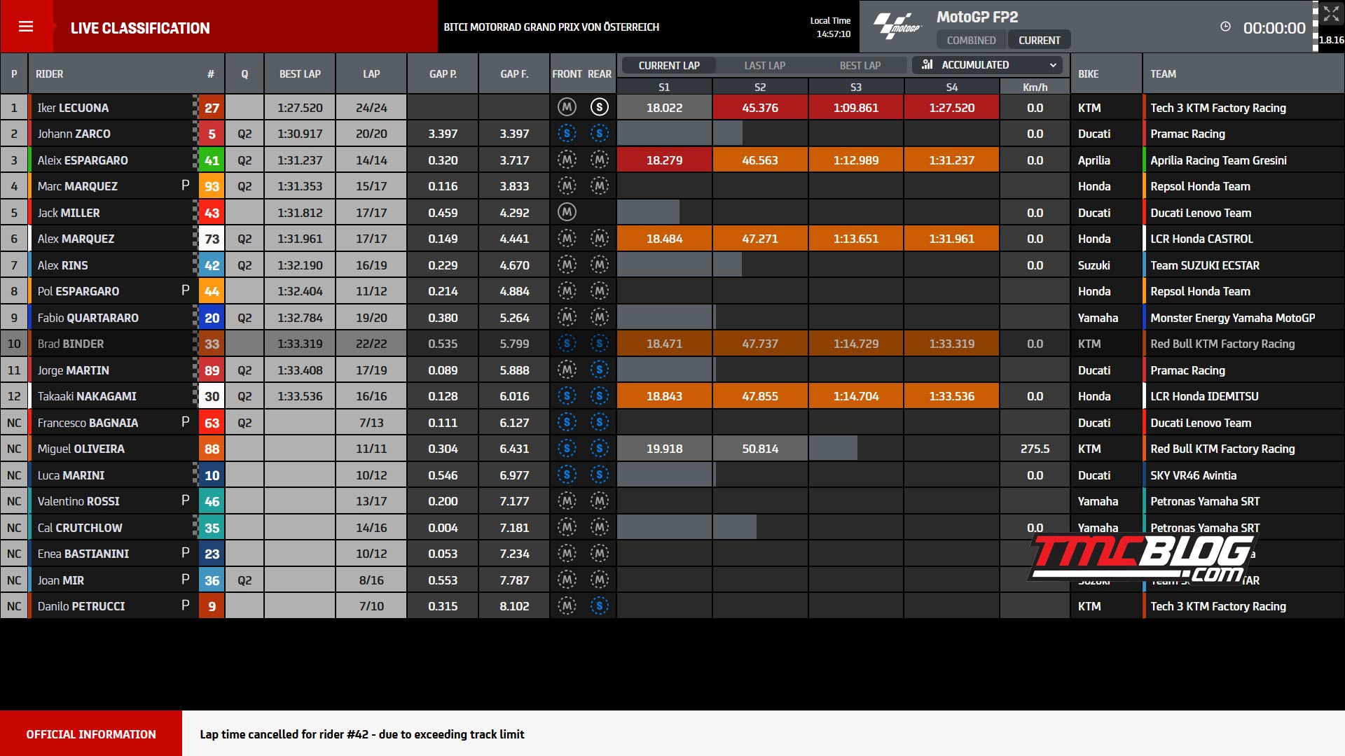
Task: Click Bagnaia's pit indicator P
Action: click(185, 421)
